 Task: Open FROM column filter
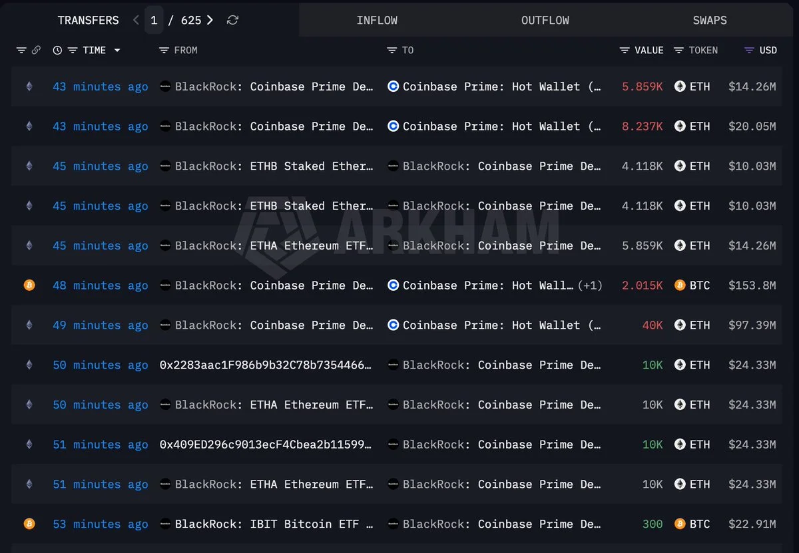pos(164,50)
